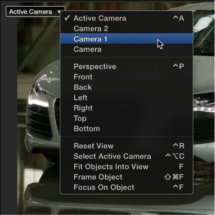Choose Select Active Camera command
The image size is (215, 215).
click(x=127, y=156)
